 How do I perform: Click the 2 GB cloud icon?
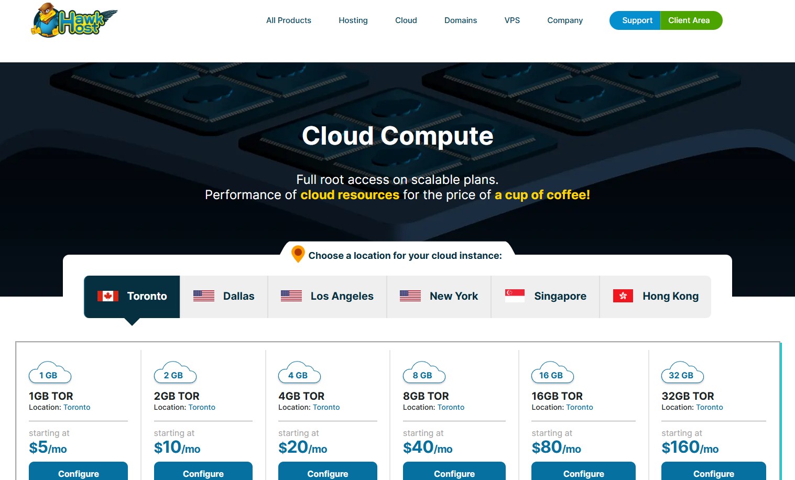pos(175,373)
